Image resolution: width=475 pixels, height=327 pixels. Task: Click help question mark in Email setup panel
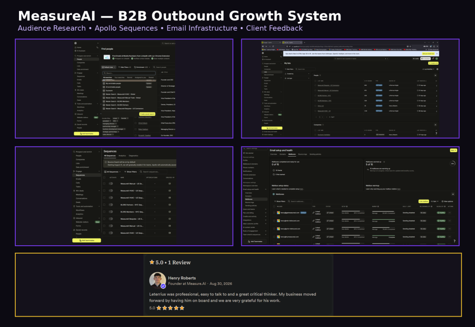455,241
